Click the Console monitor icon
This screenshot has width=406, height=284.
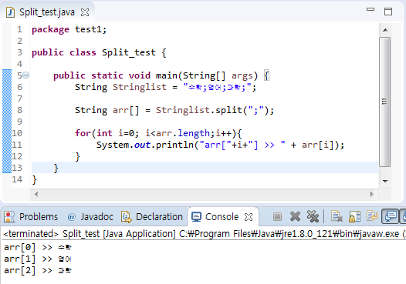coord(196,217)
